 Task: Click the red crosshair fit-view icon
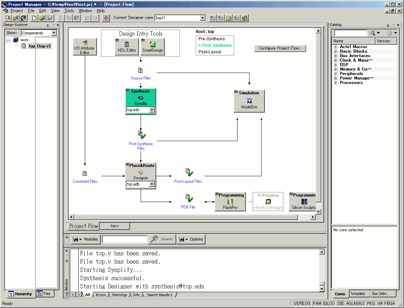click(106, 18)
